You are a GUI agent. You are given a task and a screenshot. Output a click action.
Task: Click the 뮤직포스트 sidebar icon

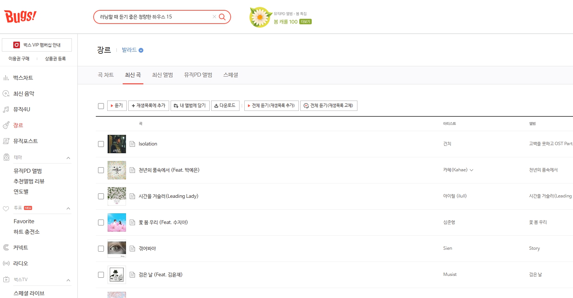(x=6, y=141)
